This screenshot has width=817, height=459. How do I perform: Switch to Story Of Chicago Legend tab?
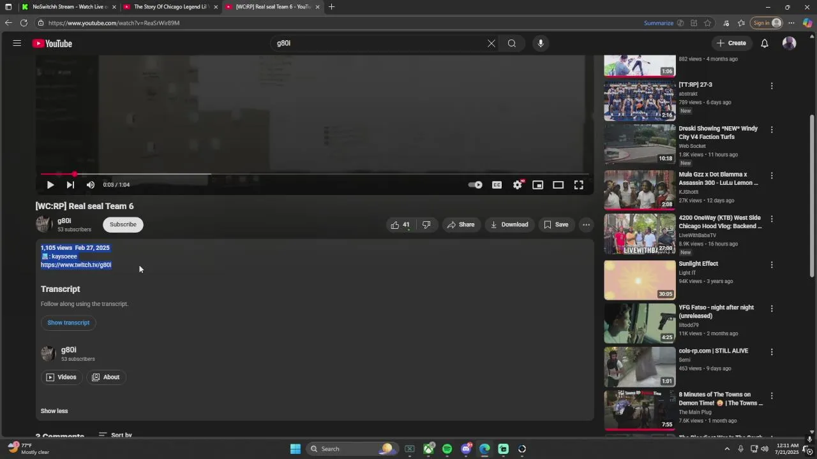(170, 7)
